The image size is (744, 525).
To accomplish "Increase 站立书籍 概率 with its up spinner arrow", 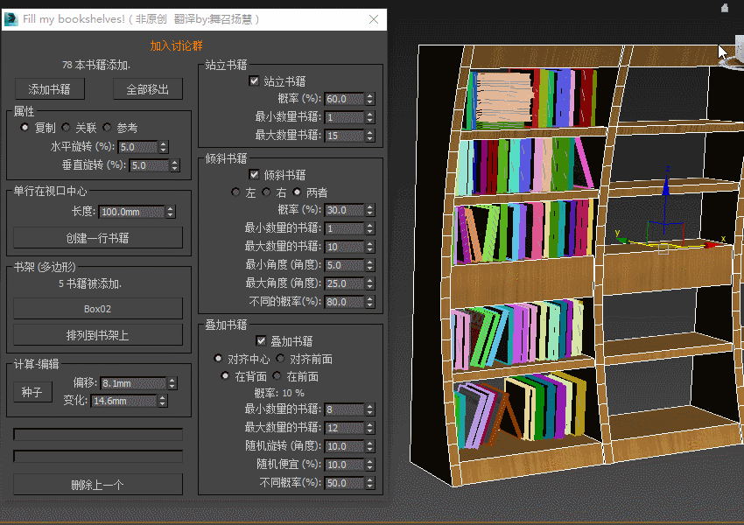I will 370,95.
